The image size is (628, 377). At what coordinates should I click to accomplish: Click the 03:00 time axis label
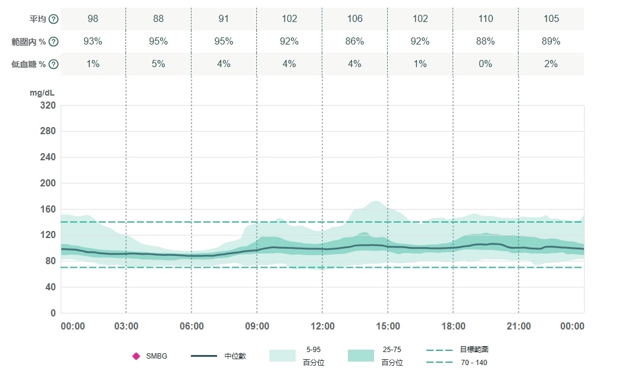126,327
